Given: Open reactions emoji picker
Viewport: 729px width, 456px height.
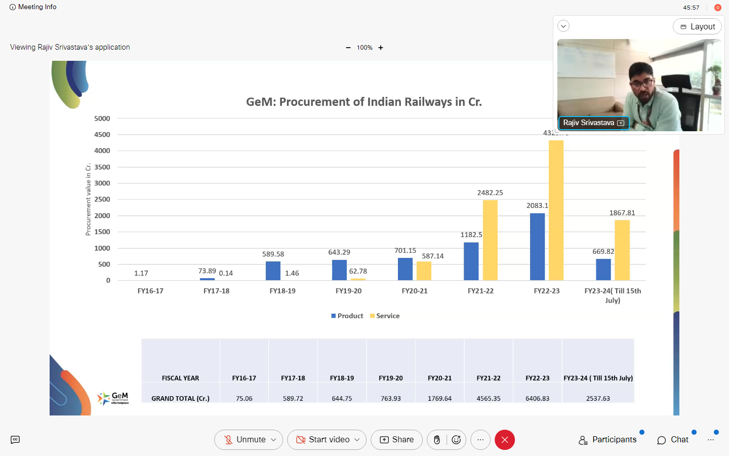Looking at the screenshot, I should tap(456, 440).
